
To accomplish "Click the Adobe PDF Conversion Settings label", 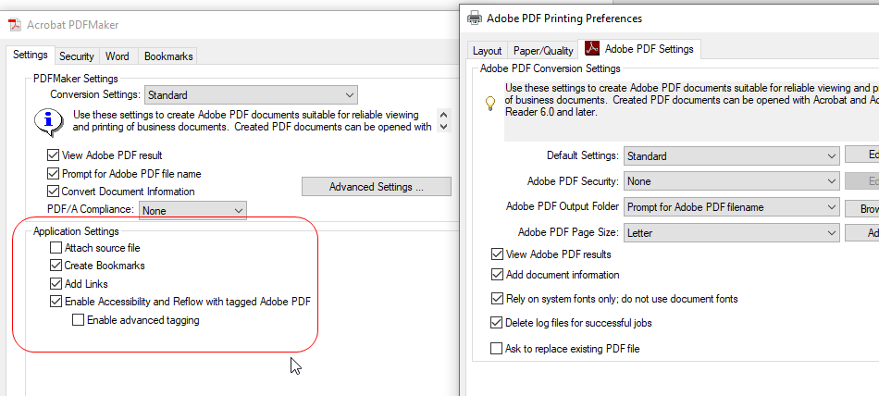I will (x=551, y=68).
